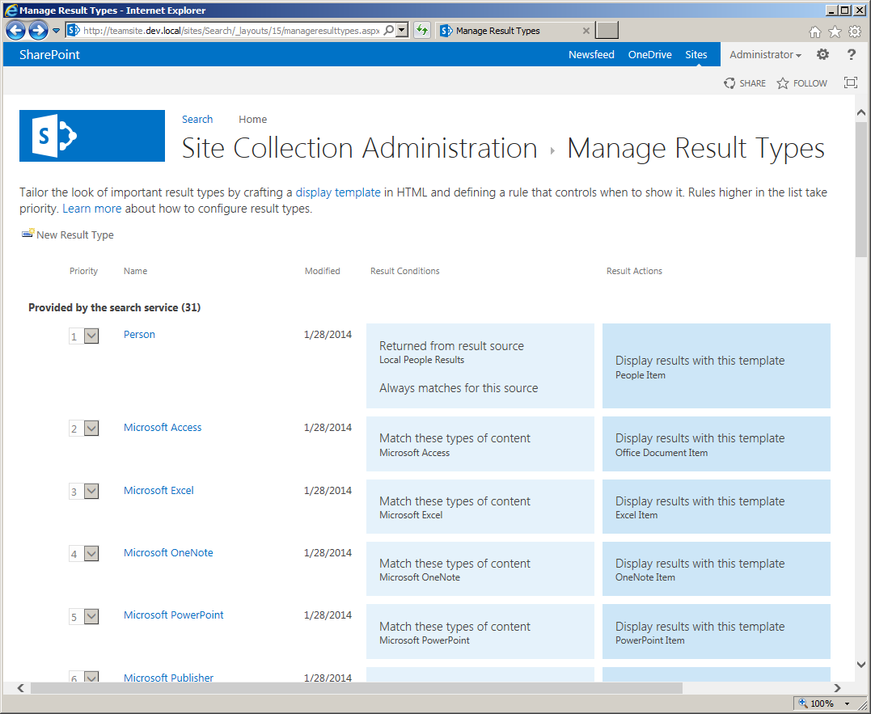Viewport: 871px width, 714px height.
Task: Click the vertical scrollbar down arrow
Action: click(x=861, y=665)
